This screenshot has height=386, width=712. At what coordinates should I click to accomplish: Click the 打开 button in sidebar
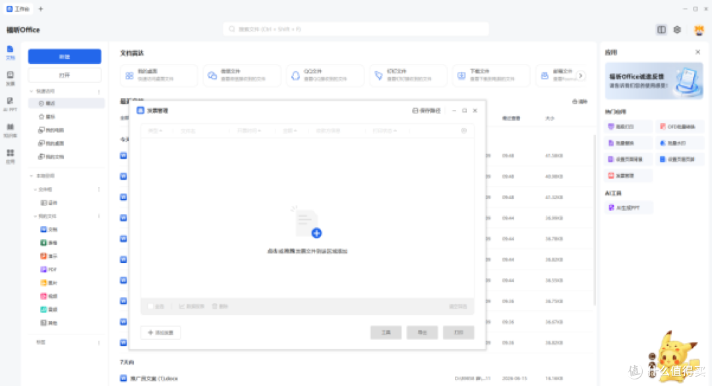(x=65, y=75)
